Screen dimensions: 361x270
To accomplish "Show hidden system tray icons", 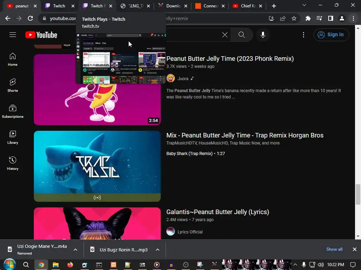I will pyautogui.click(x=295, y=265).
